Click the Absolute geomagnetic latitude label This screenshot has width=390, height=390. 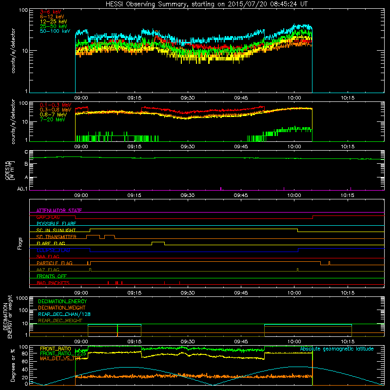tap(337, 349)
